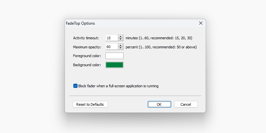The image size is (266, 133).
Task: Focus the Maximum opacity number field
Action: coord(112,47)
